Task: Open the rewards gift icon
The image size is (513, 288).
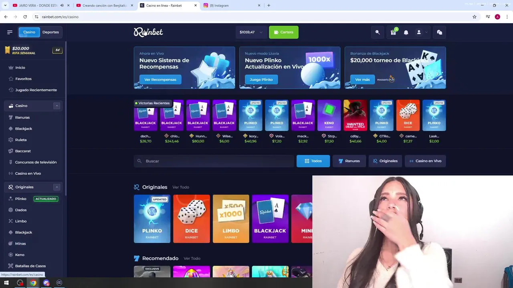Action: tap(393, 32)
